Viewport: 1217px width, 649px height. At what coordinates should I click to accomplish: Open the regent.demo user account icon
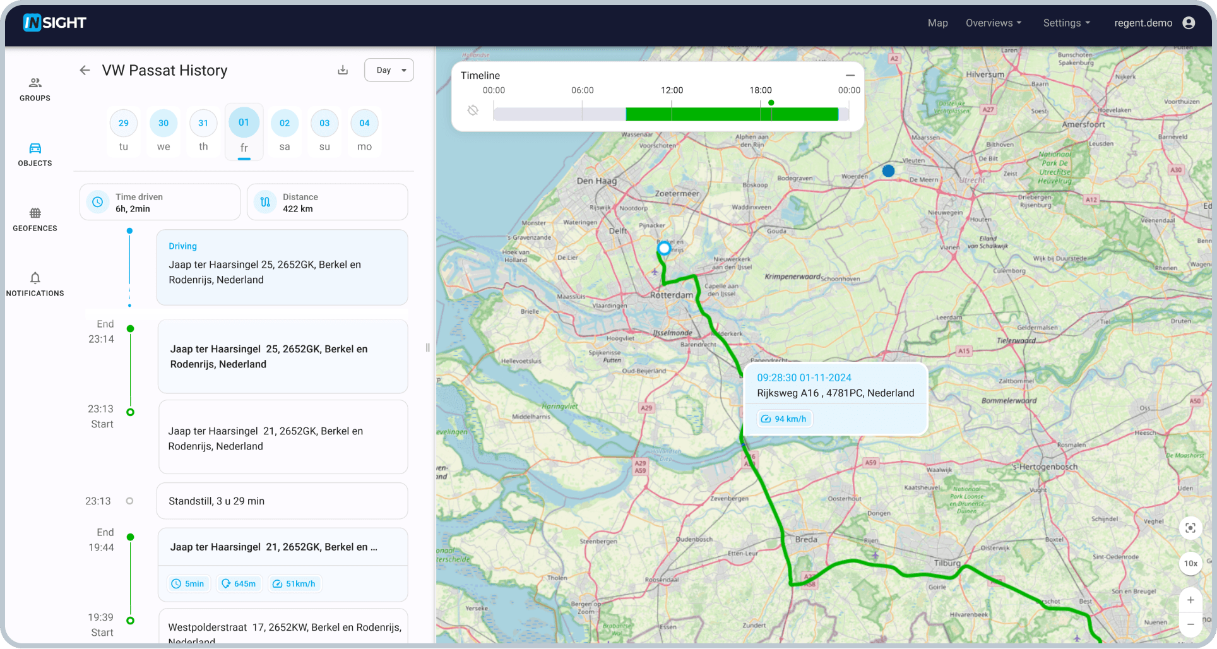click(x=1189, y=23)
